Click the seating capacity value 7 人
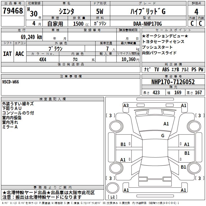The height and width of the screenshot is (206, 206). pos(111,49)
